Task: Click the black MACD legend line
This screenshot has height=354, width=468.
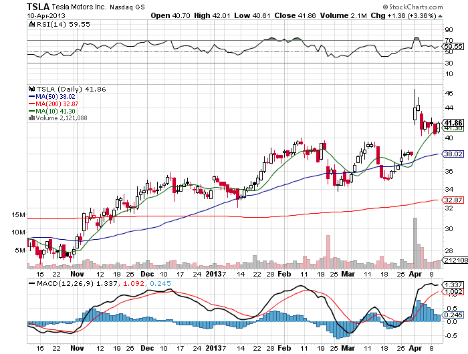Action: 31,283
